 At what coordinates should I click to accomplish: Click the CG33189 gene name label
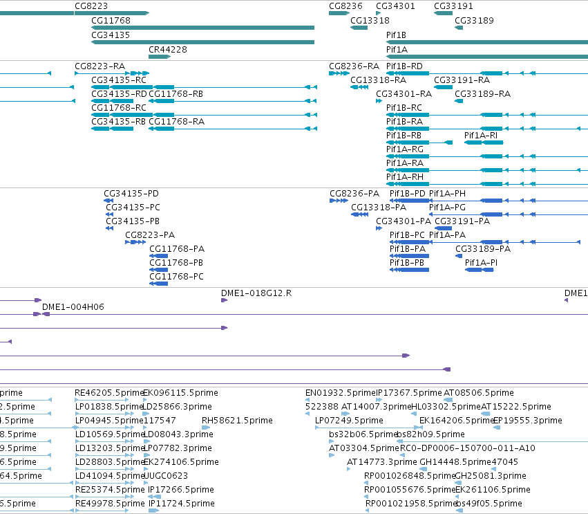[x=474, y=21]
